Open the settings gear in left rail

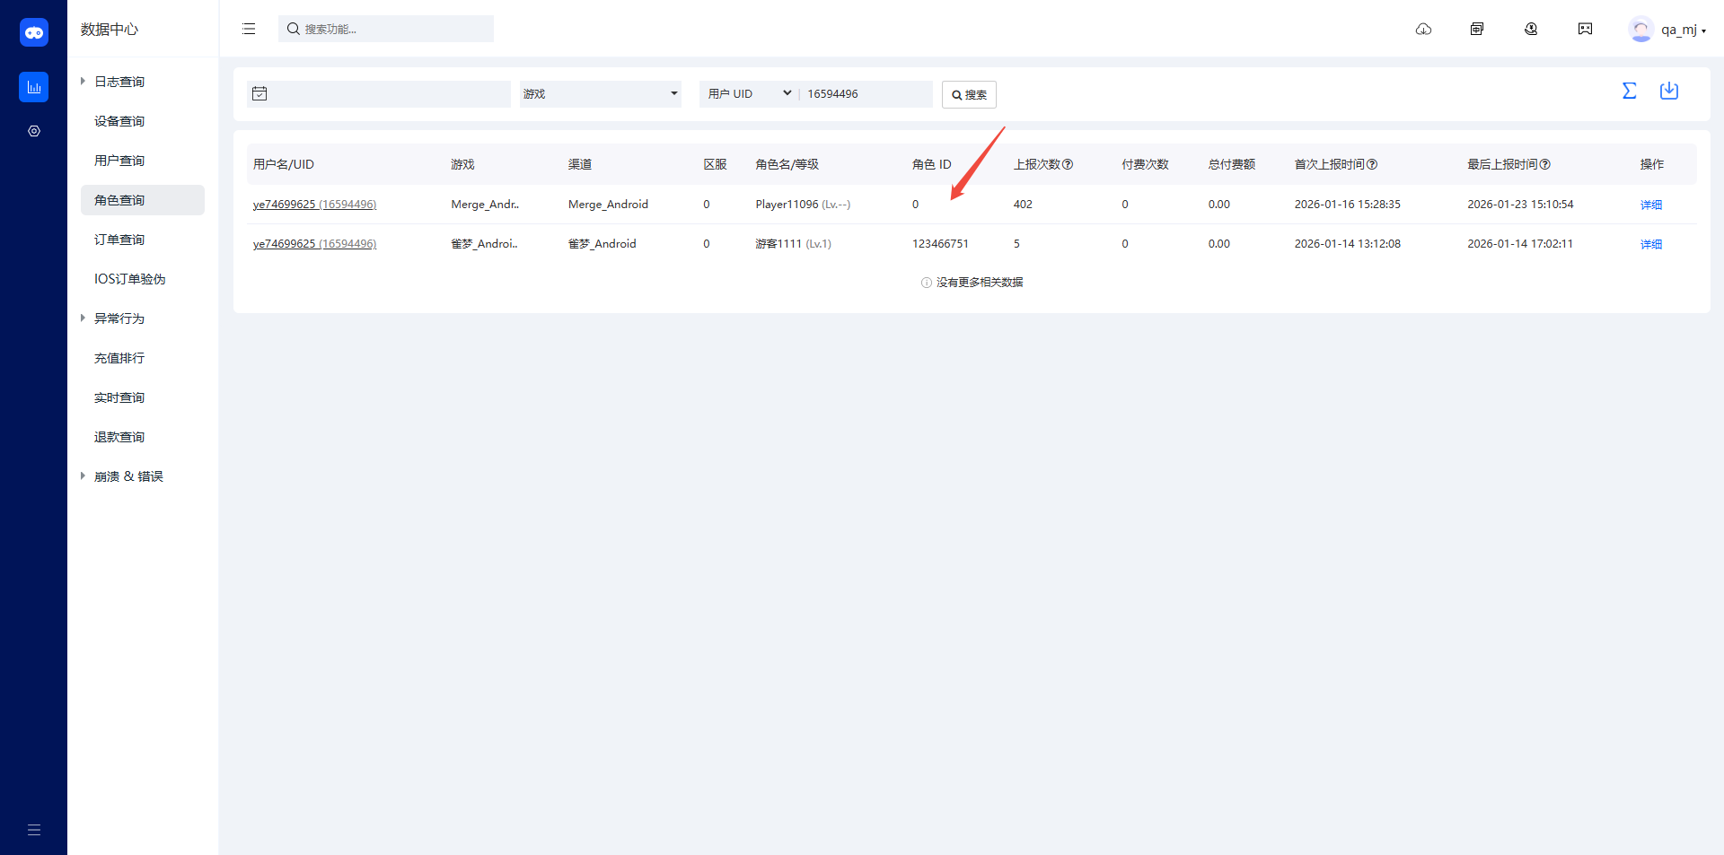[x=34, y=131]
